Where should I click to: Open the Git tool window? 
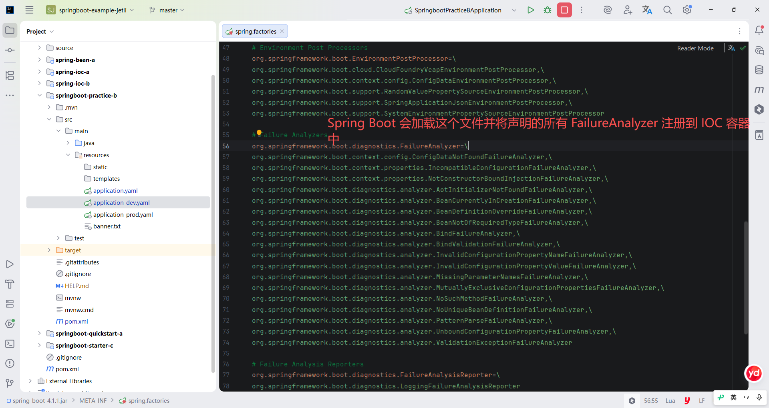(10, 383)
